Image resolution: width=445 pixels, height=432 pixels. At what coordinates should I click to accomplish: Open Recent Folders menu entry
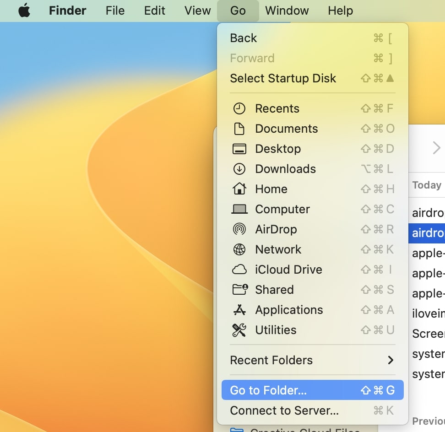tap(313, 360)
